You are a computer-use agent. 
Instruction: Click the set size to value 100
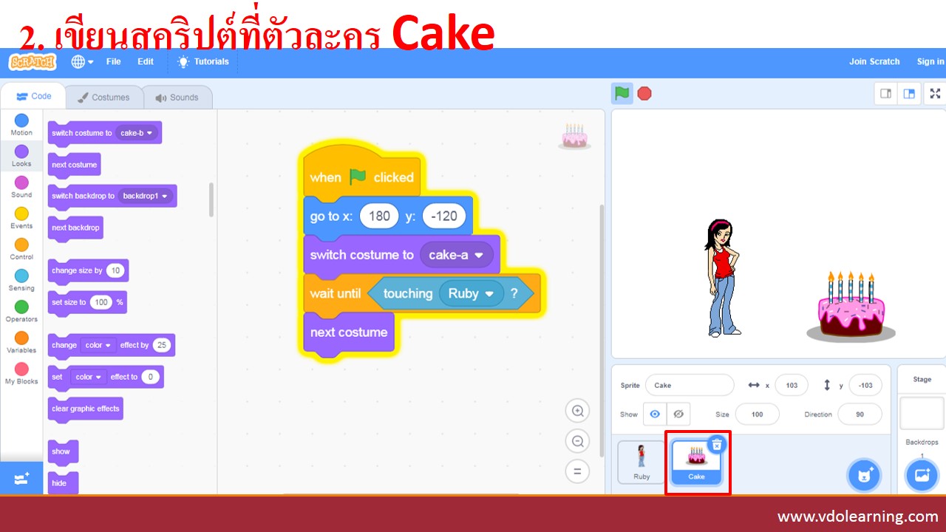(101, 302)
